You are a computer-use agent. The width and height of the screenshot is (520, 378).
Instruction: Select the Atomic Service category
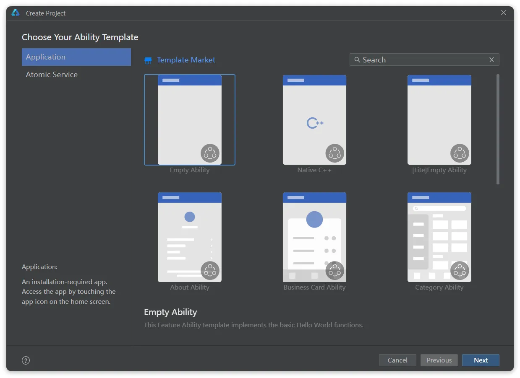76,75
